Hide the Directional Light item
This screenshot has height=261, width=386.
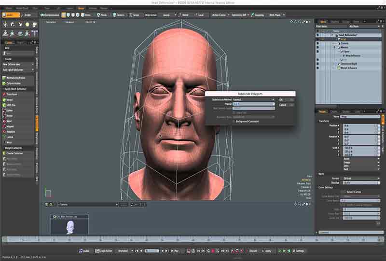[317, 64]
